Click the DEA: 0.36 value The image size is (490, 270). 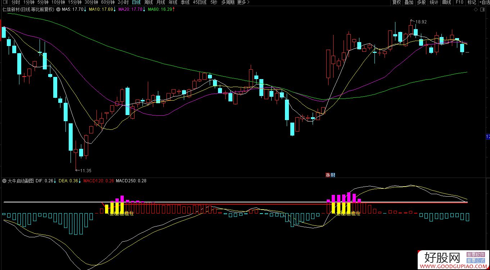(68, 181)
